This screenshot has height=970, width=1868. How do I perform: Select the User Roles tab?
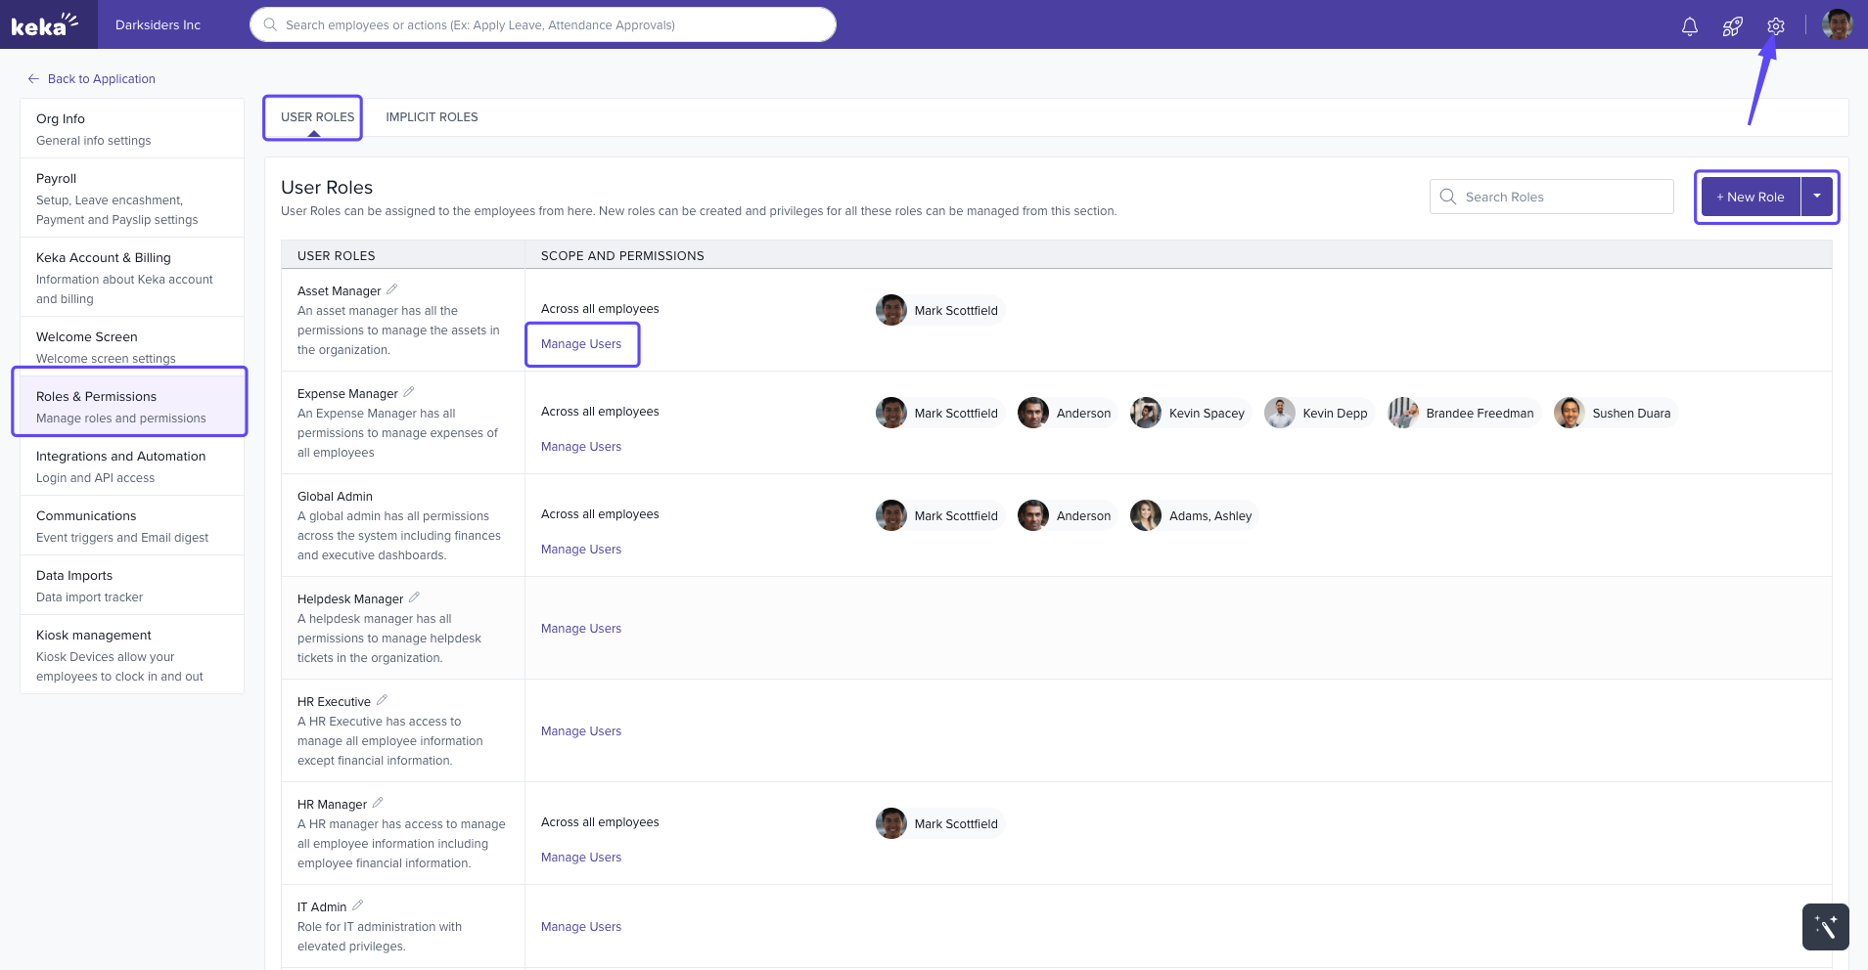(x=317, y=117)
